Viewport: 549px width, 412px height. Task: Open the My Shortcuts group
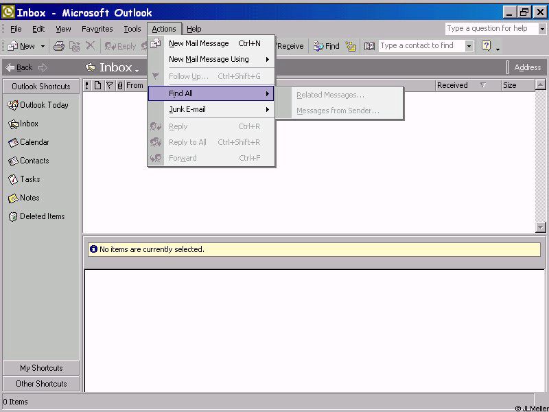coord(41,368)
